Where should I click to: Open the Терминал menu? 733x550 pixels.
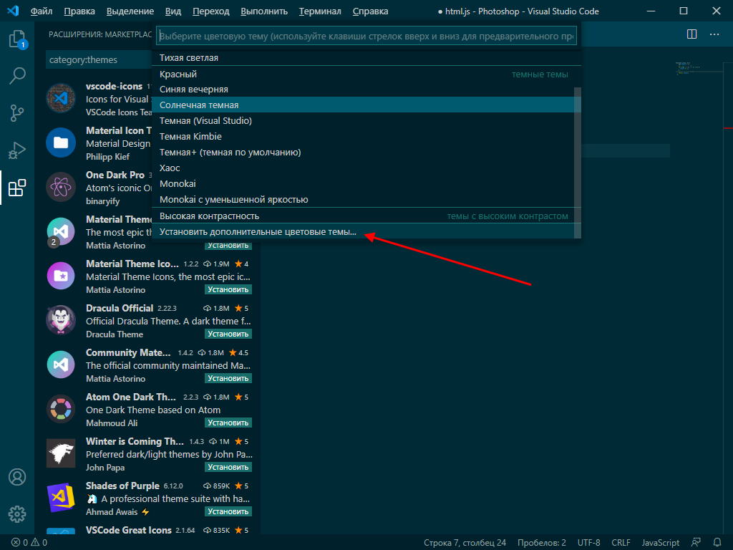[x=319, y=11]
